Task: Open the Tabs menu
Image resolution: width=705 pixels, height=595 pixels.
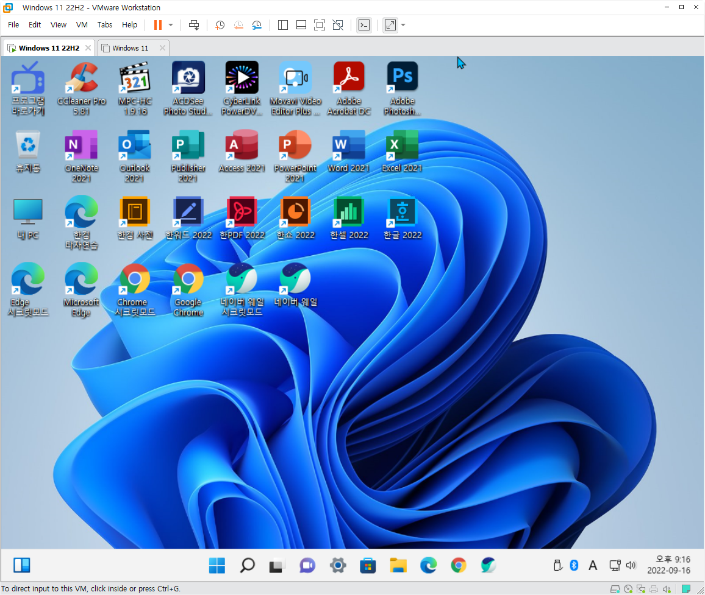Action: [105, 25]
